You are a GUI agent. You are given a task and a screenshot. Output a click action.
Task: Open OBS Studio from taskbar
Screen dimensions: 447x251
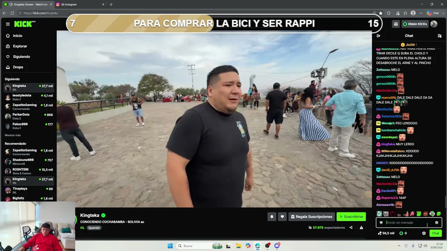268,246
